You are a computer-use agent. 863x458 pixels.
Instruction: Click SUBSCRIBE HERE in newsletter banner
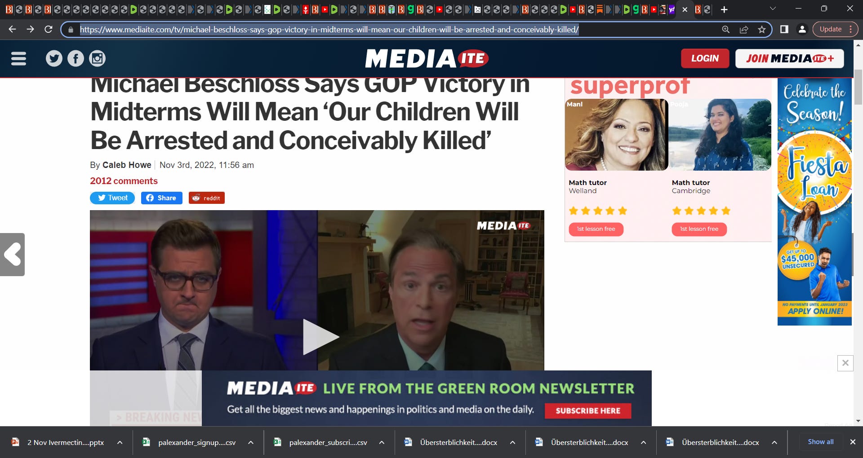point(588,411)
